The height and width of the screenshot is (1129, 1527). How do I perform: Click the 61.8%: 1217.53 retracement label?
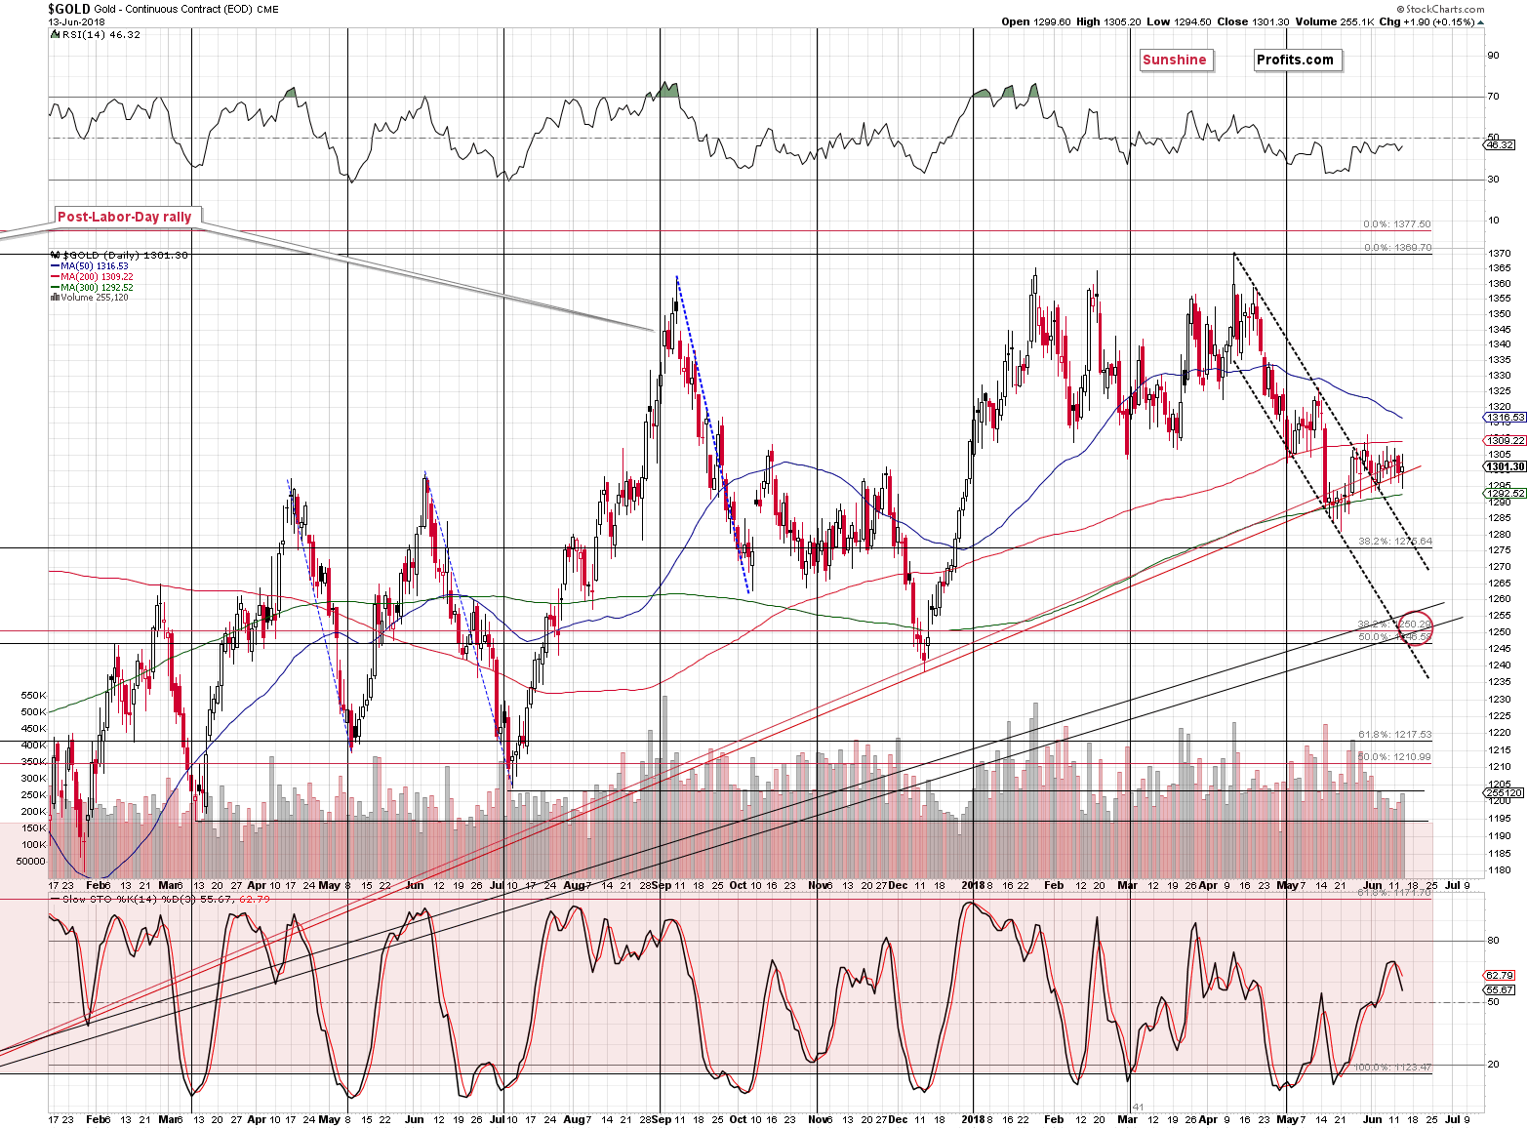click(x=1395, y=735)
